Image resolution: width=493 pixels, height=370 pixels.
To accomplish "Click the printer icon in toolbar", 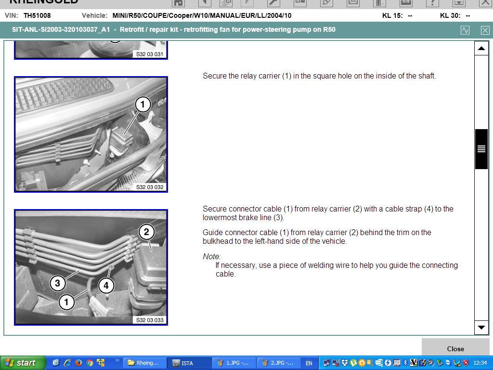I will click(x=405, y=2).
